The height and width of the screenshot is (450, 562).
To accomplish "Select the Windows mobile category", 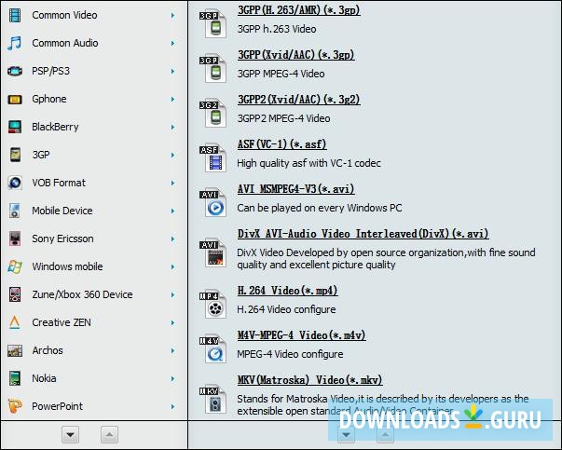I will (67, 266).
